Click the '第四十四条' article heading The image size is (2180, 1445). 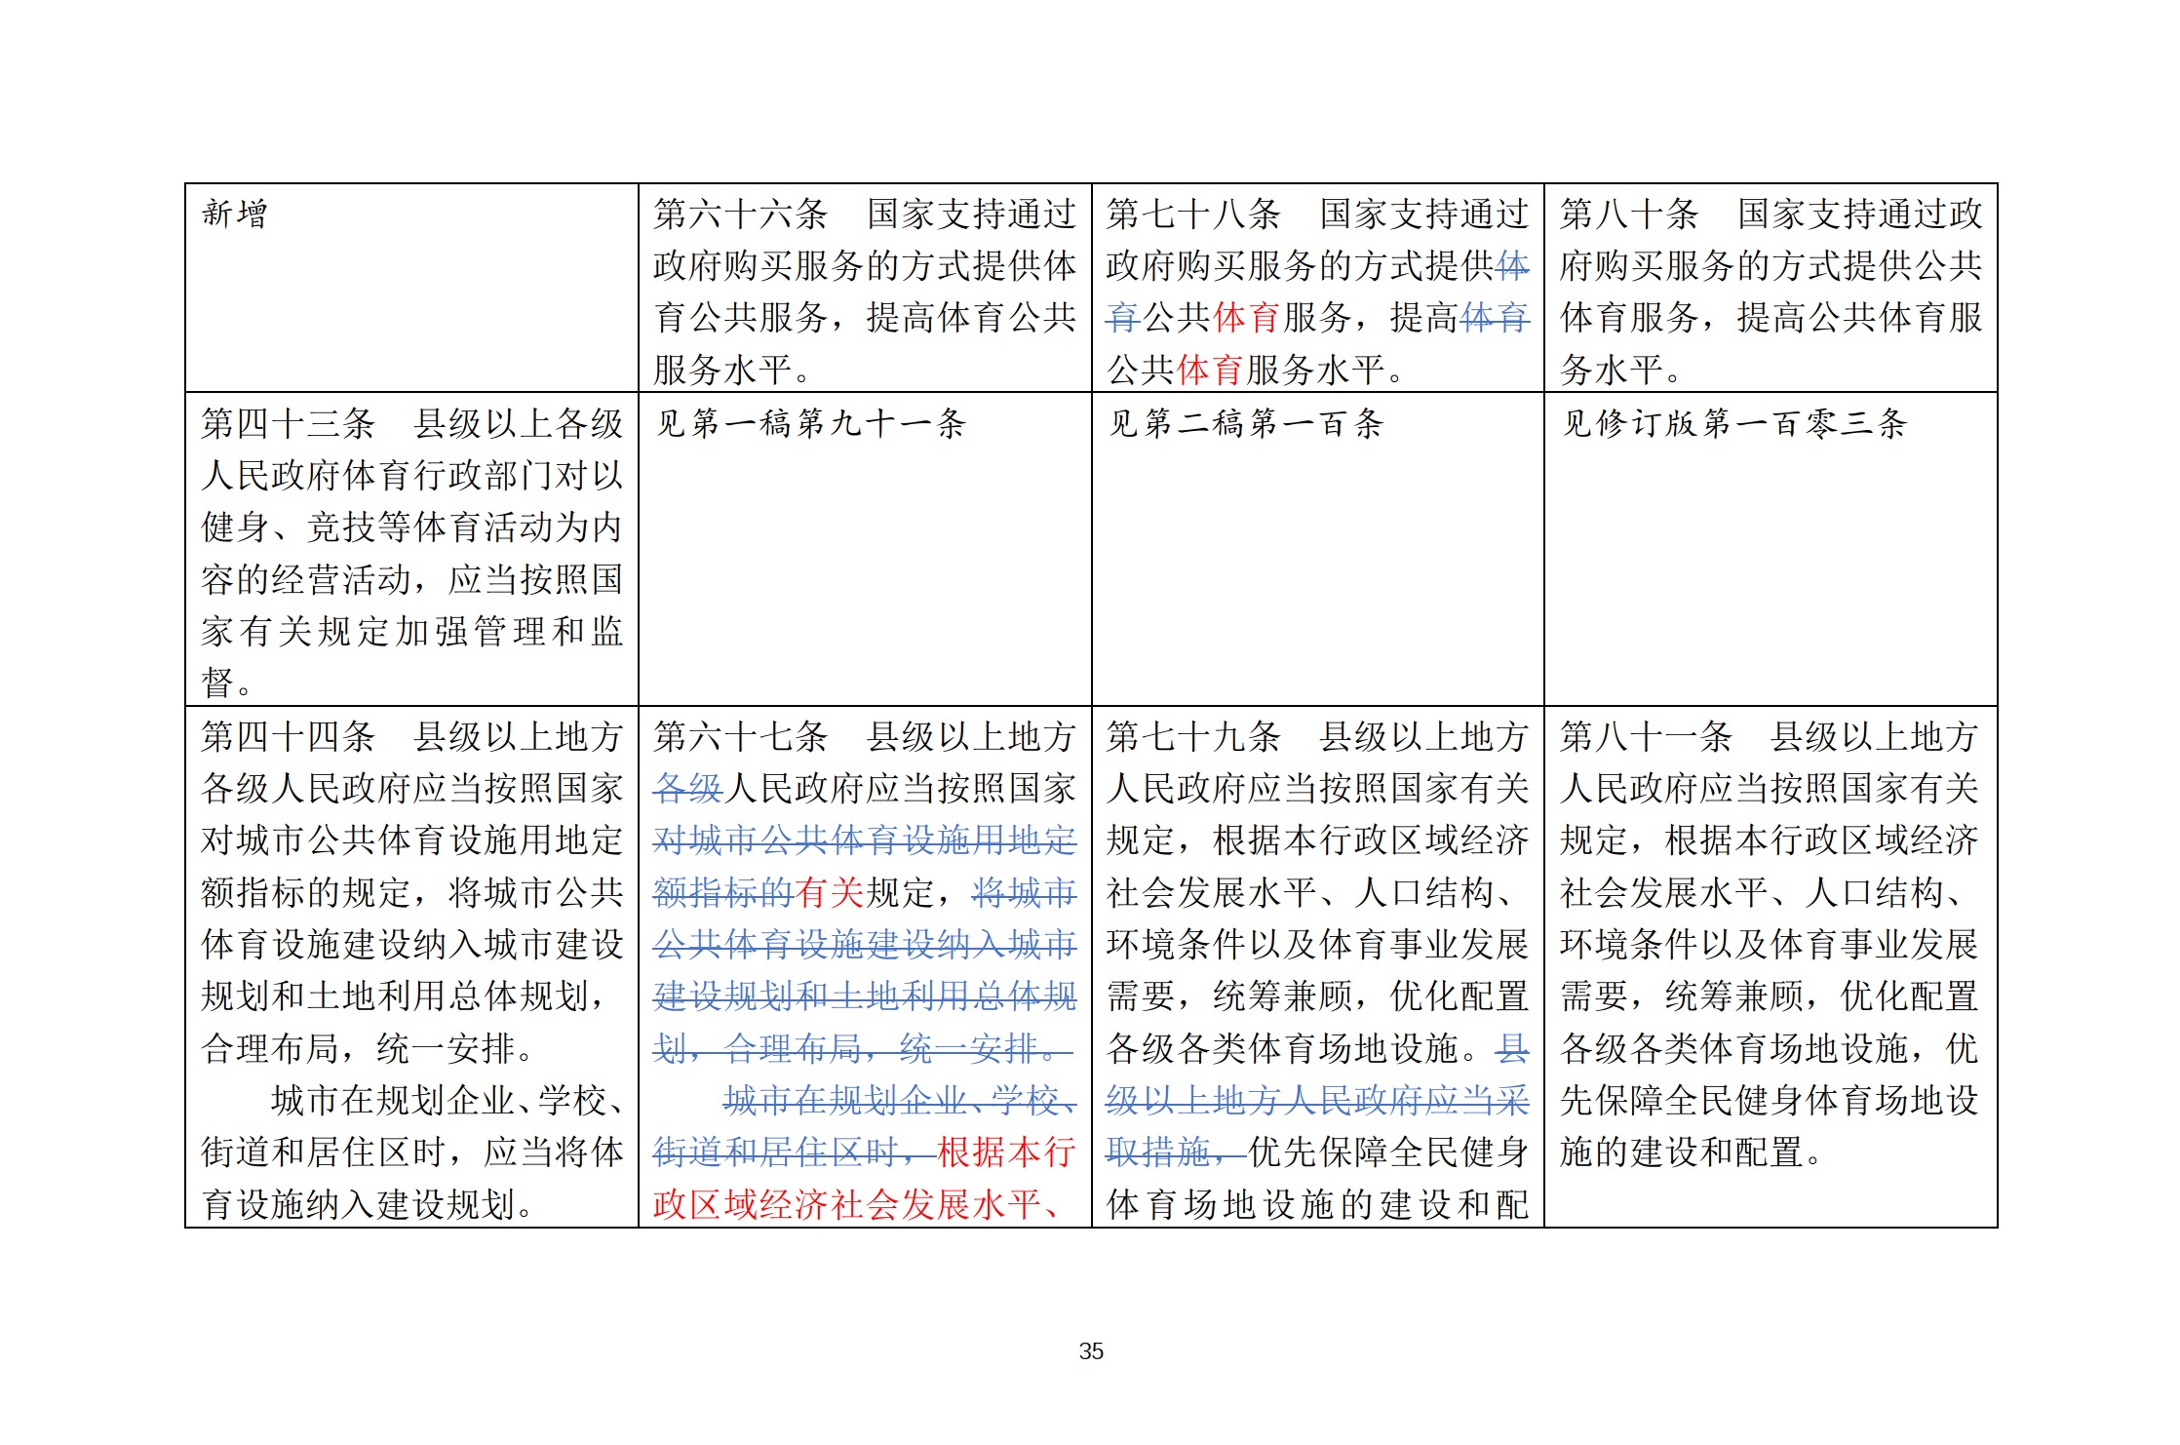point(288,736)
